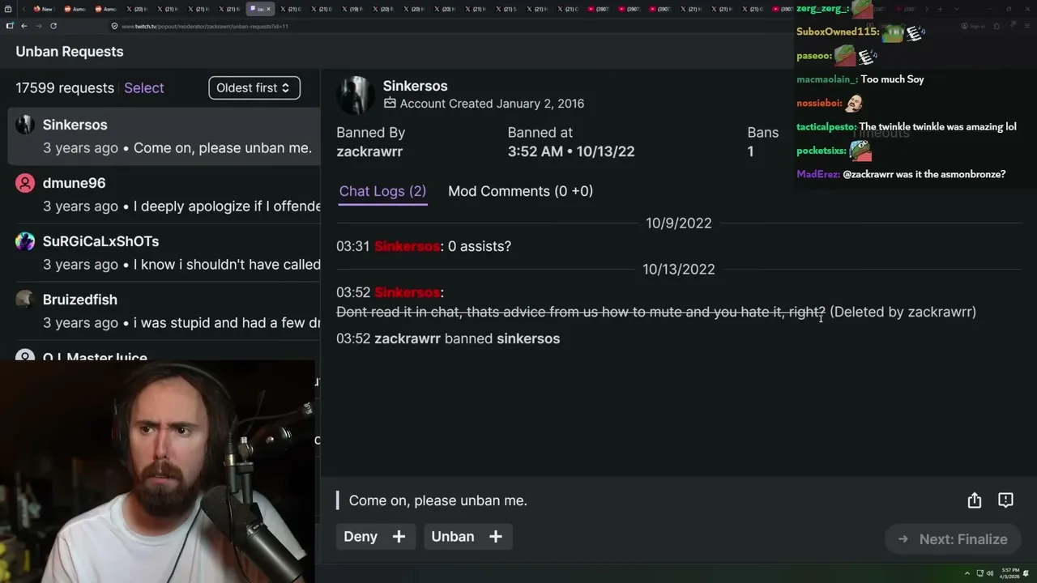Click the browser back arrow
The image size is (1037, 583).
click(x=24, y=26)
